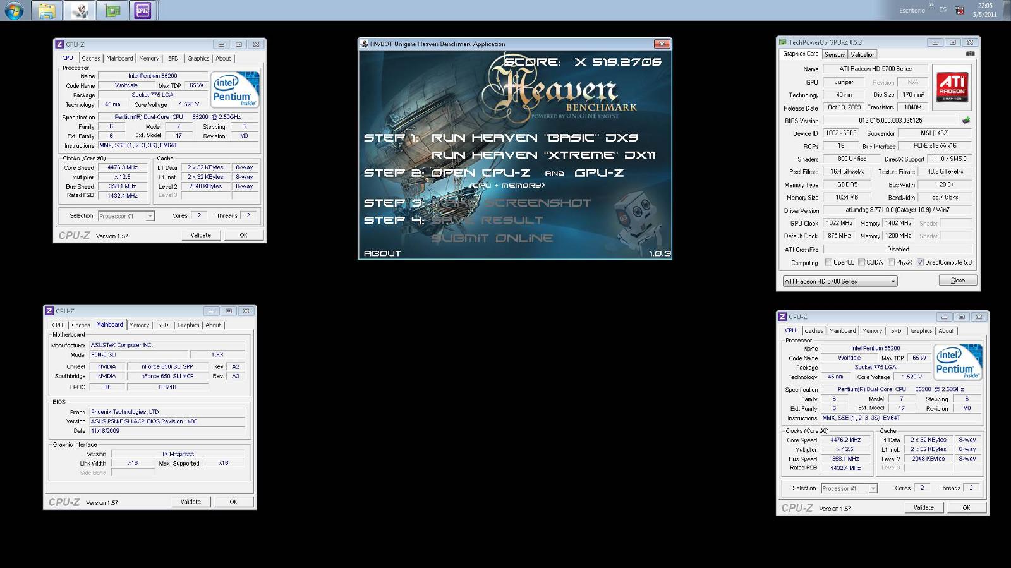Click ASUSTeK Computer INC. manufacturer value

(x=167, y=345)
